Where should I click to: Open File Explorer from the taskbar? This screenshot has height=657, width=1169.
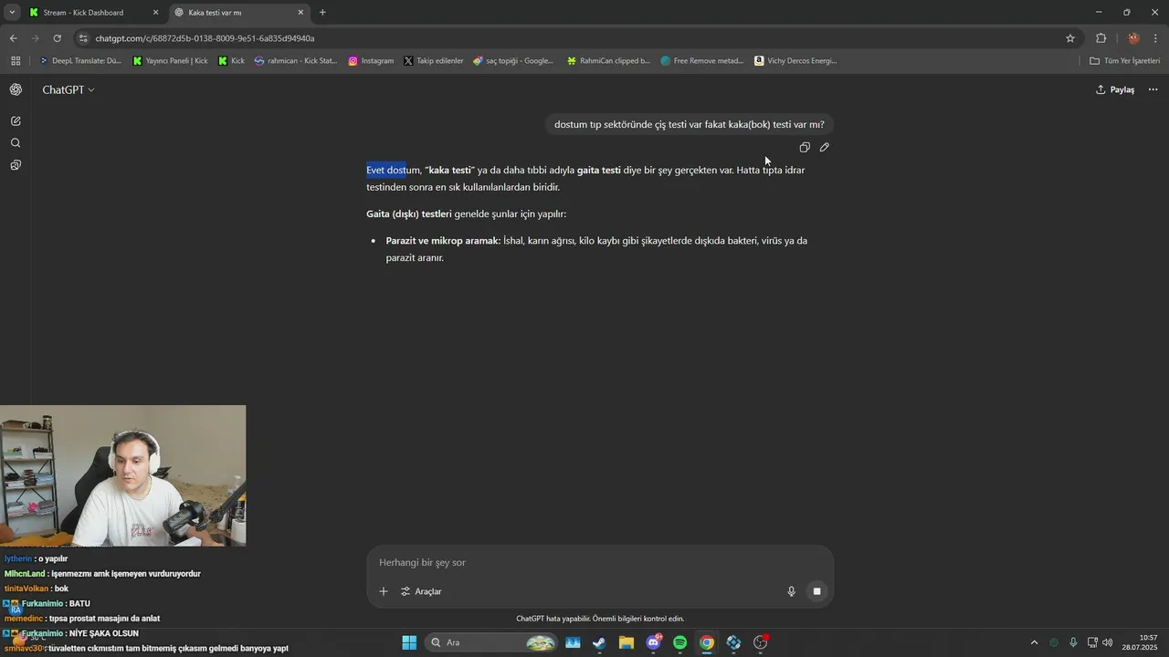tap(627, 642)
